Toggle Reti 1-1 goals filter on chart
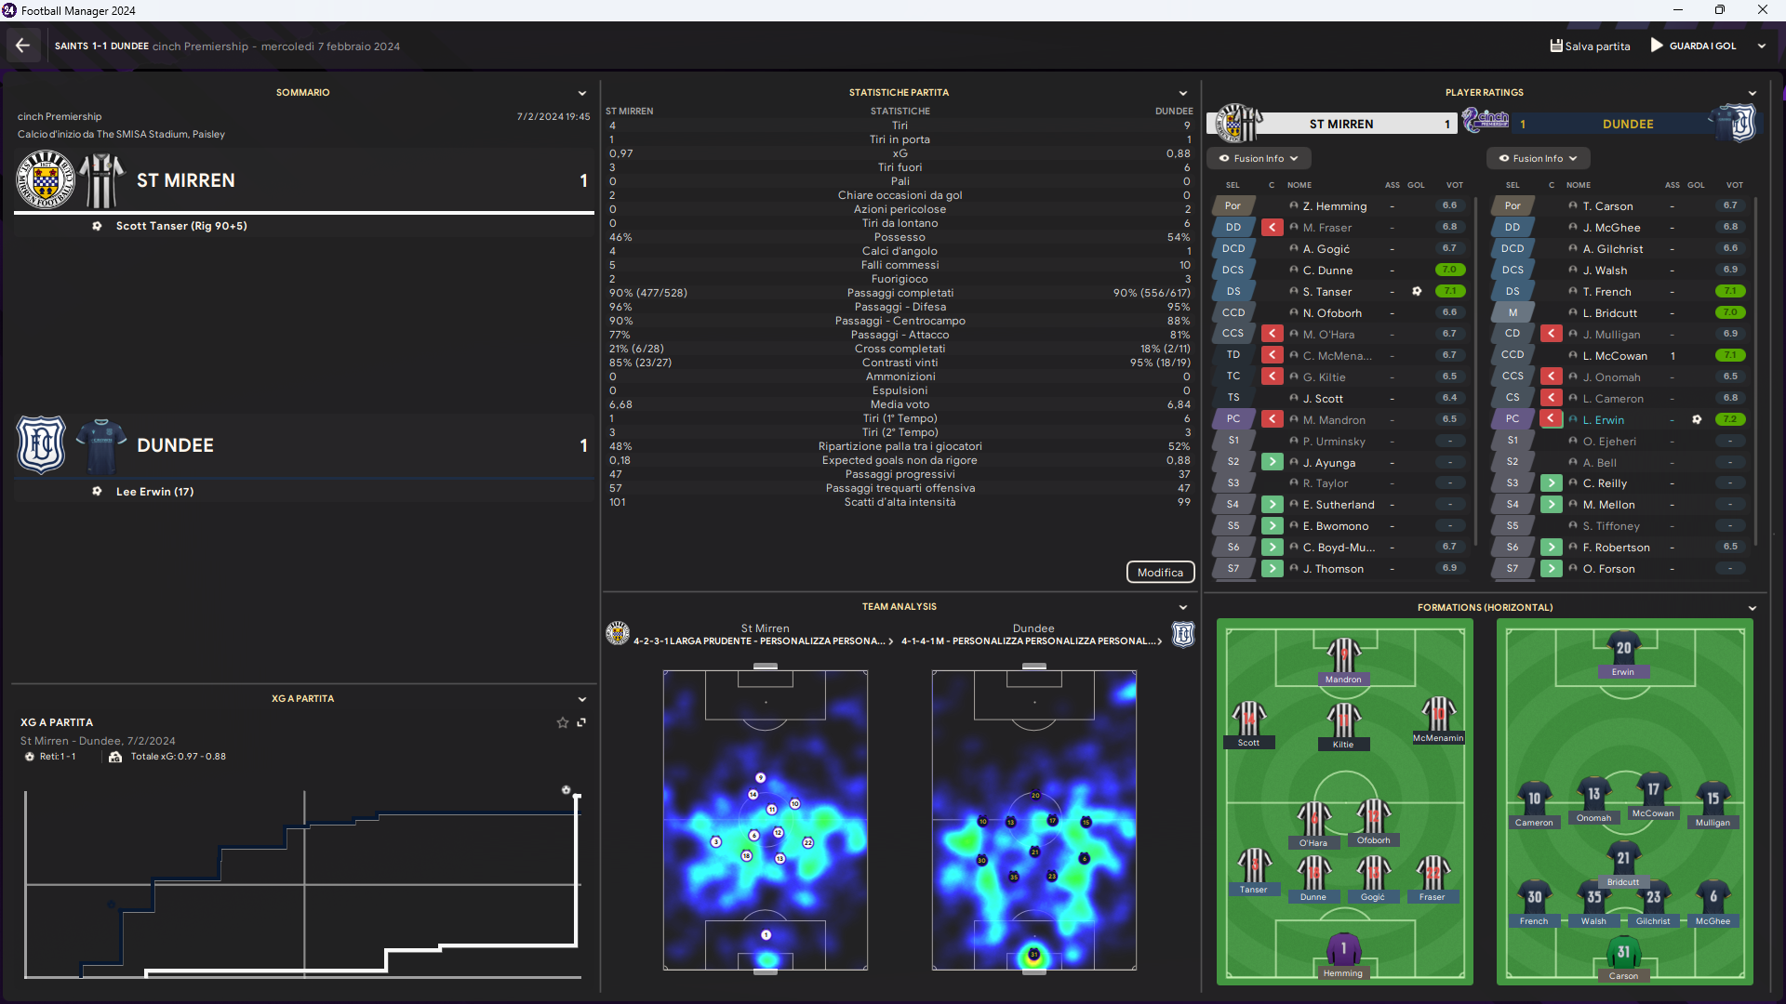 (x=50, y=757)
